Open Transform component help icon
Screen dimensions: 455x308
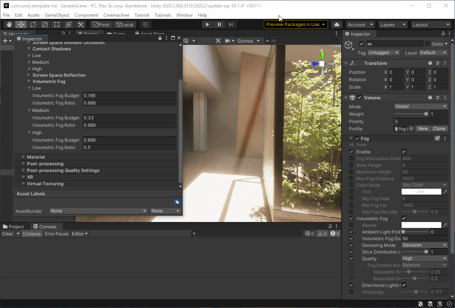coord(430,63)
